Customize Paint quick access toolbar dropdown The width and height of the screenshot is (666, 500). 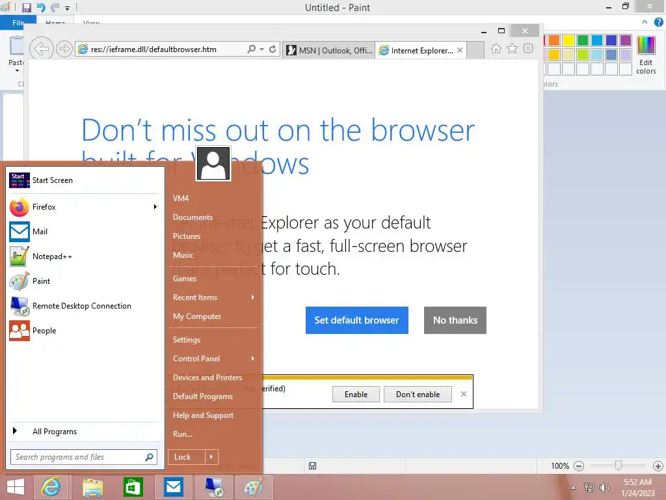click(x=67, y=8)
